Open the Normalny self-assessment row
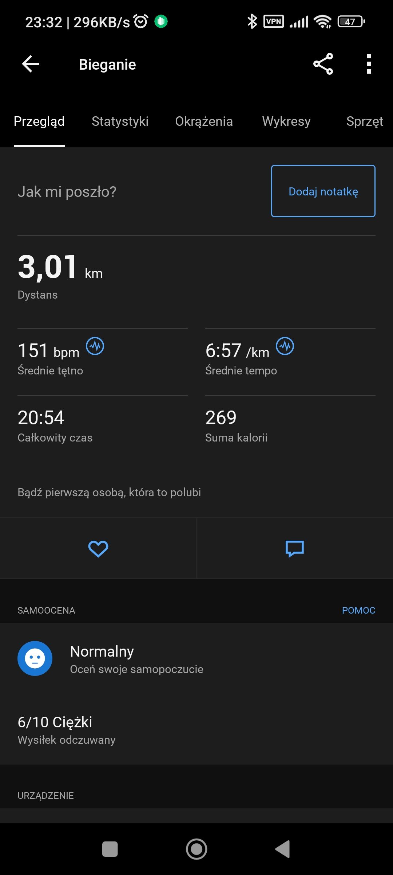 (136, 659)
